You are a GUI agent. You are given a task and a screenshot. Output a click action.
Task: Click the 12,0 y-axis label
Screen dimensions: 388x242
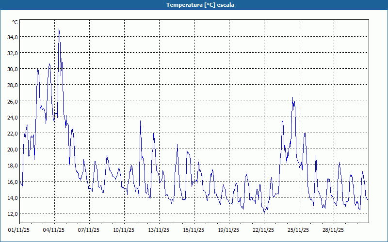(x=12, y=213)
